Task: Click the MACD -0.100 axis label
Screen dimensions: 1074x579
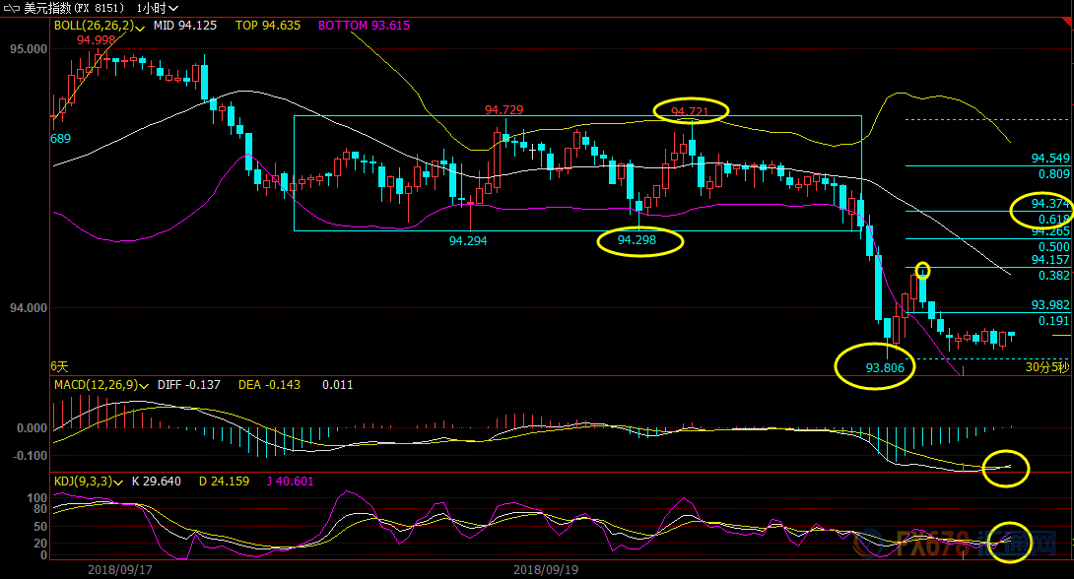Action: click(31, 456)
